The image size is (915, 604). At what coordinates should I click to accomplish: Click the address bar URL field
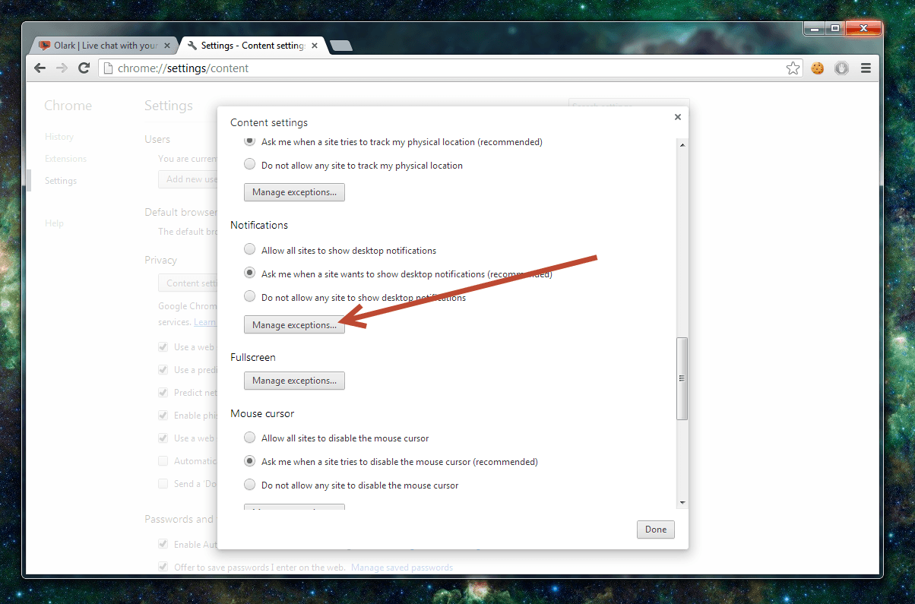click(x=441, y=68)
